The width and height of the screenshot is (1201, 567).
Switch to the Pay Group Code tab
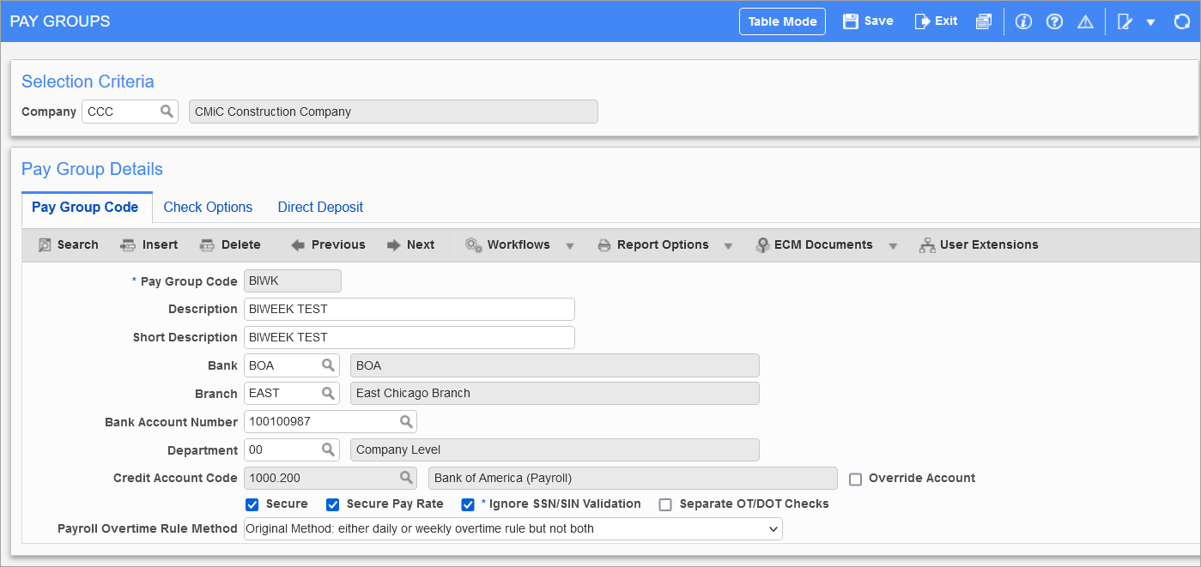(85, 207)
